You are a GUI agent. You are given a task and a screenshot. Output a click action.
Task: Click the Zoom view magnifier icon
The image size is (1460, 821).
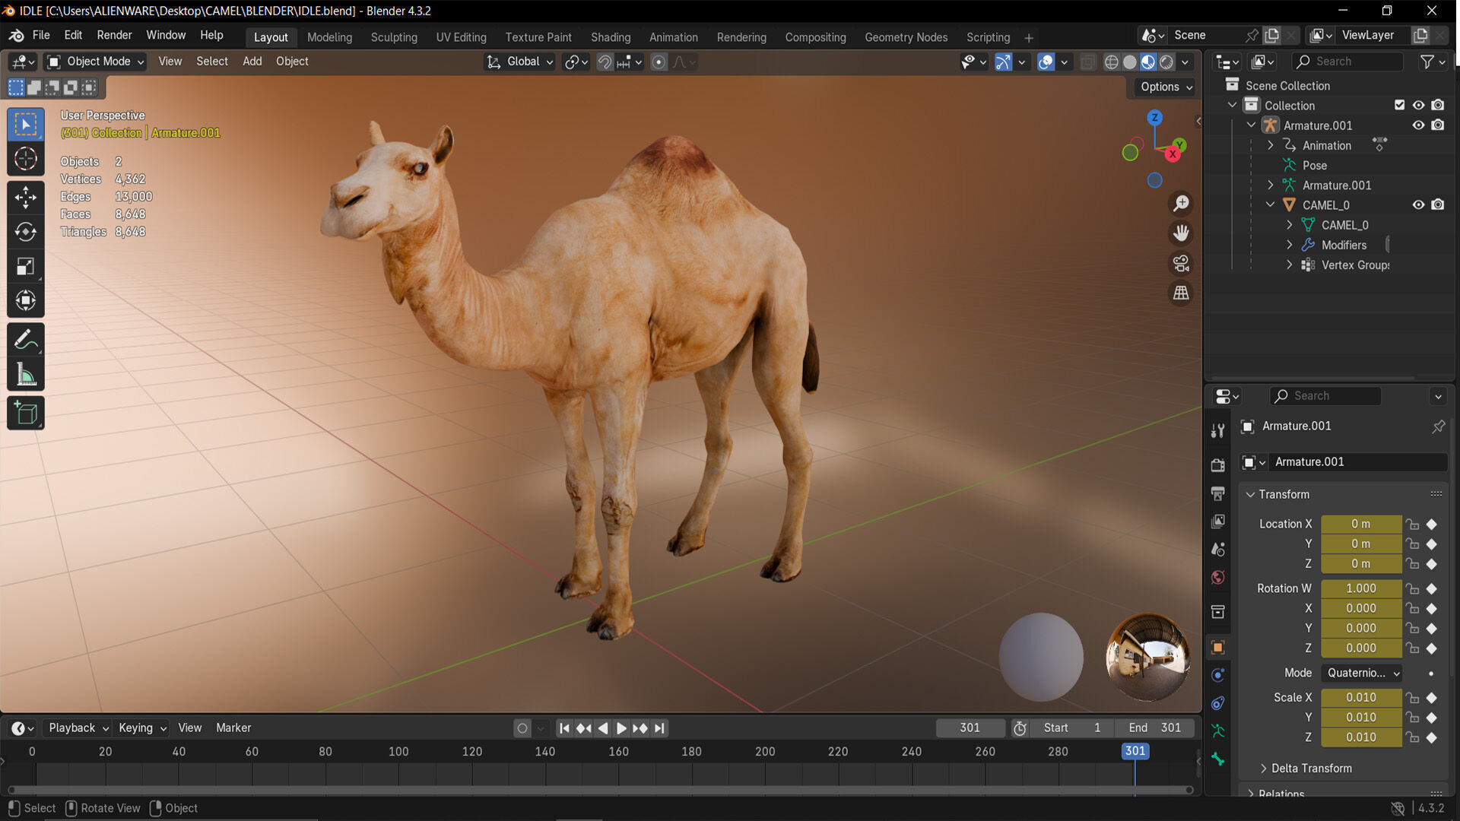click(1181, 204)
